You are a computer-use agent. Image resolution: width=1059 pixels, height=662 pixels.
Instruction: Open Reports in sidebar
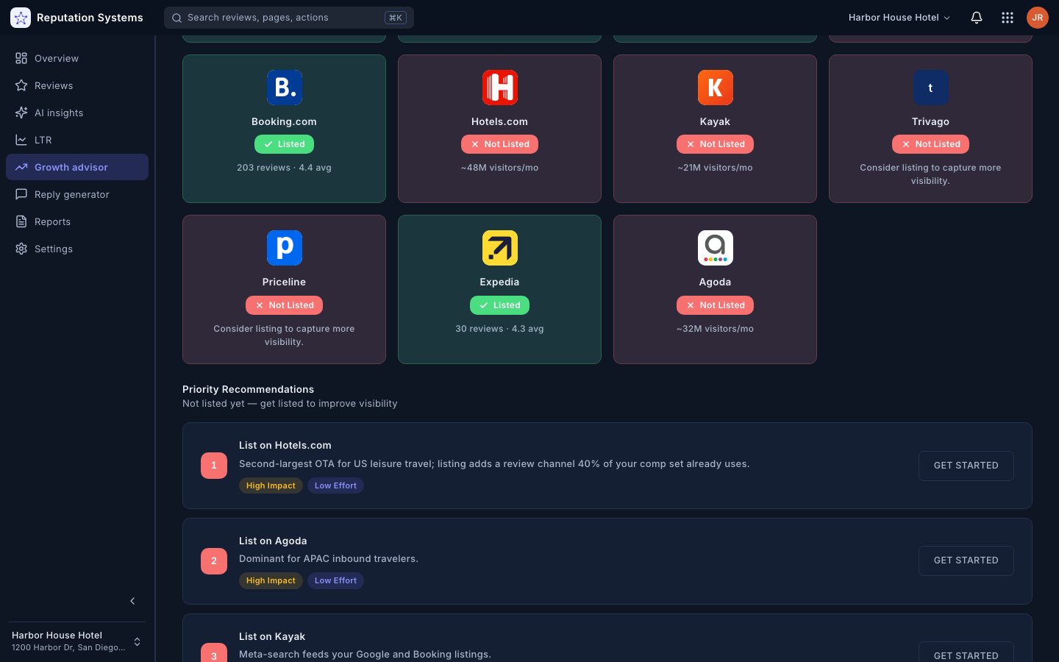[x=77, y=221]
